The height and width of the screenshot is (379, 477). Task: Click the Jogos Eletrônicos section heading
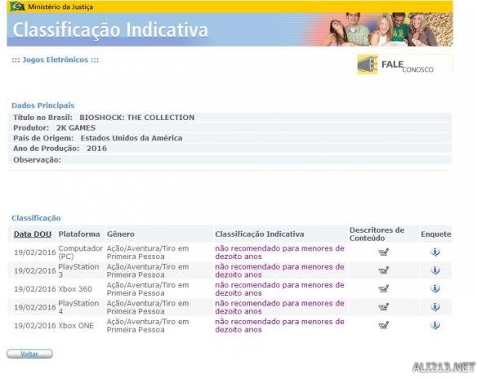pyautogui.click(x=55, y=60)
